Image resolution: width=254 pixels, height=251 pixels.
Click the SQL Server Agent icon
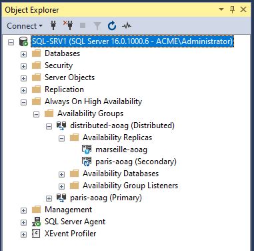36,222
